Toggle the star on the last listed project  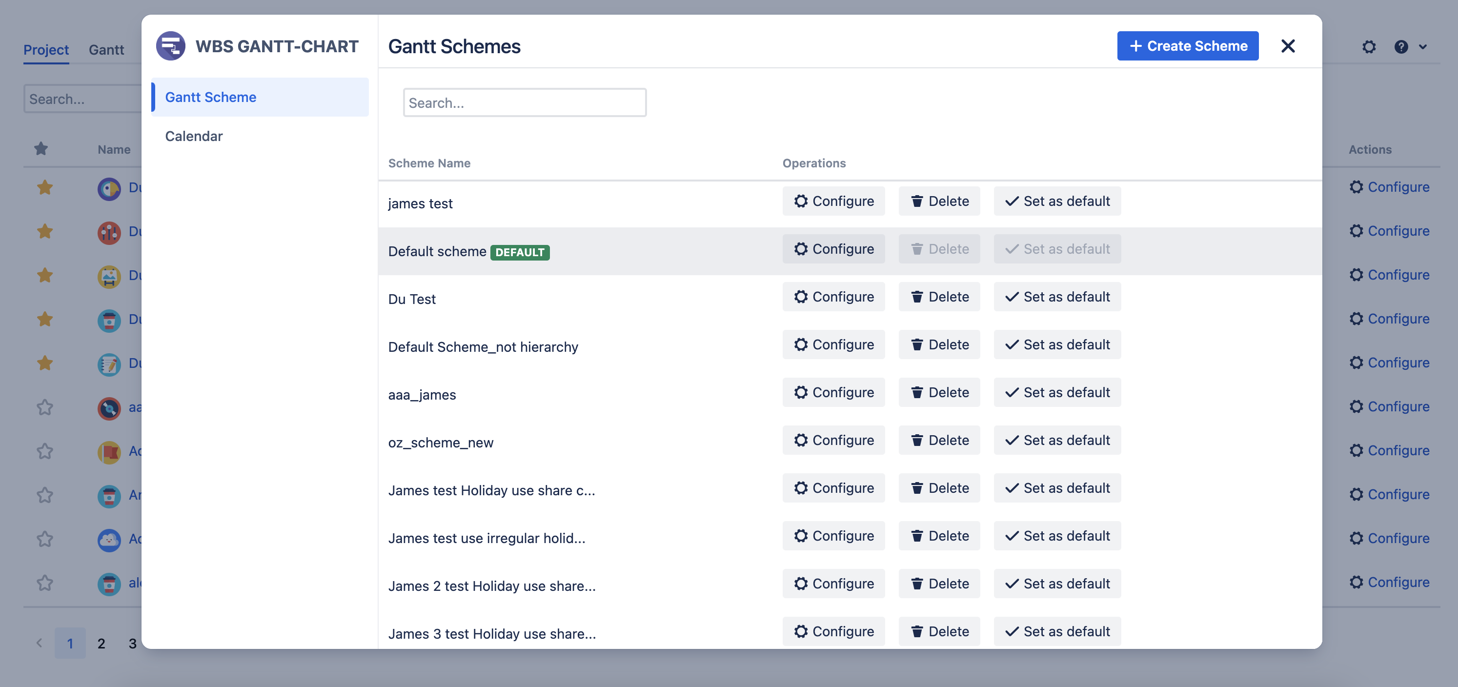45,584
